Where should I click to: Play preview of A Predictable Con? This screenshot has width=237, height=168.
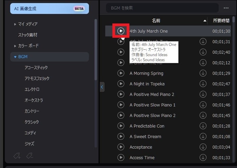pyautogui.click(x=121, y=126)
